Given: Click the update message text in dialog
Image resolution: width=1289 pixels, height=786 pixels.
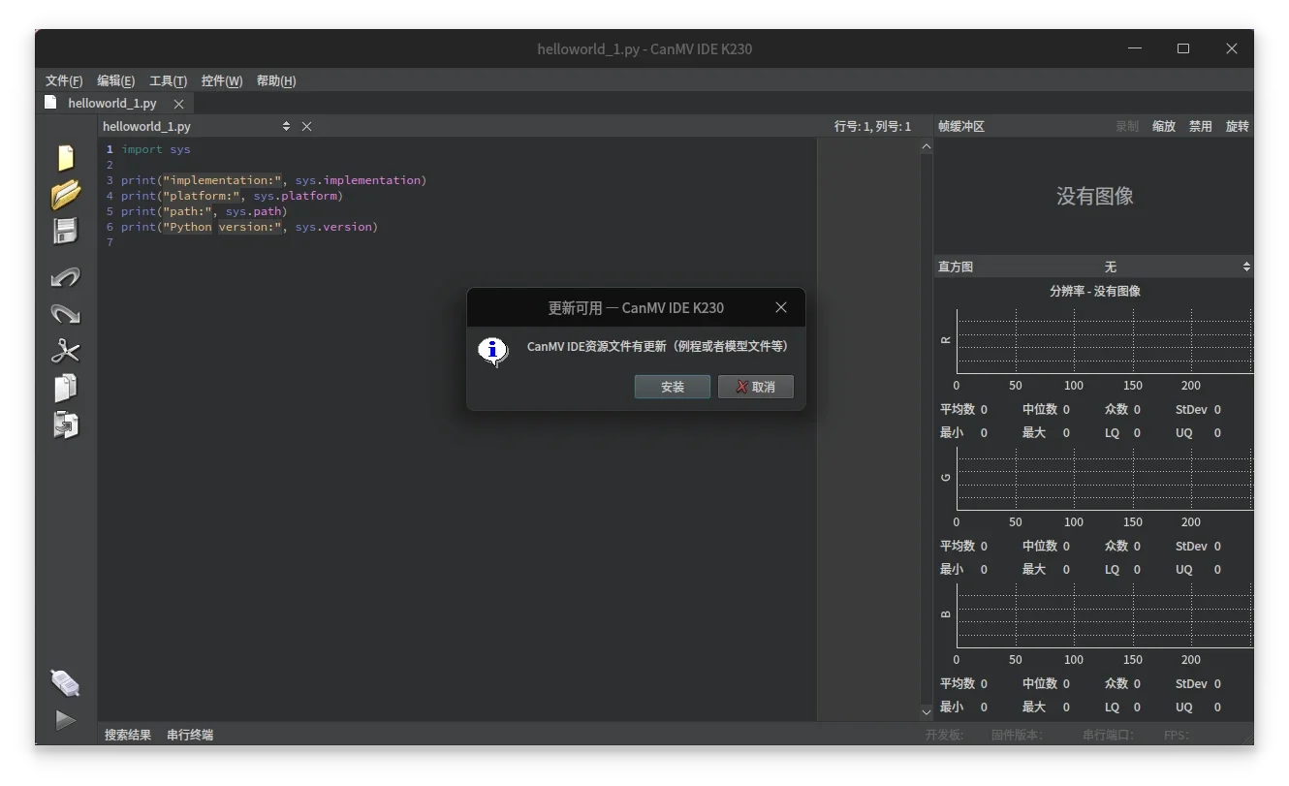Looking at the screenshot, I should point(657,346).
